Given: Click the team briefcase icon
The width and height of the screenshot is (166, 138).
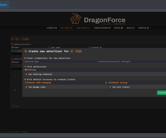Looking at the screenshot, I should [13, 39].
